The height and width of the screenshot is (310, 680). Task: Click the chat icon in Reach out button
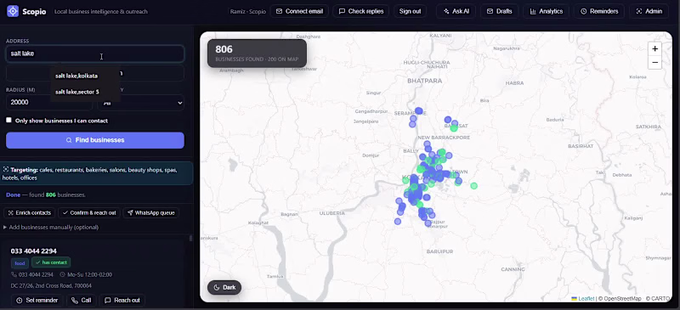pyautogui.click(x=108, y=301)
